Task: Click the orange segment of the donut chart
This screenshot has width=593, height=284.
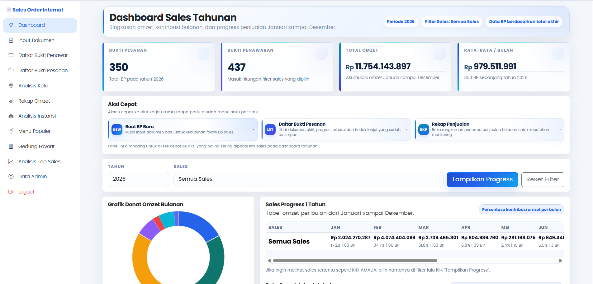Action: click(140, 261)
